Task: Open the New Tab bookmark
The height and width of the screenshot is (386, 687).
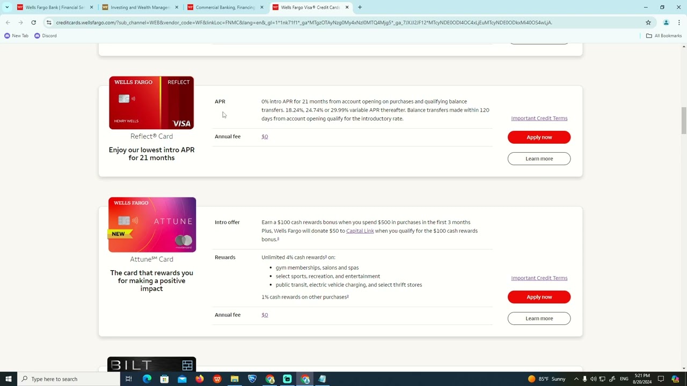Action: click(16, 36)
